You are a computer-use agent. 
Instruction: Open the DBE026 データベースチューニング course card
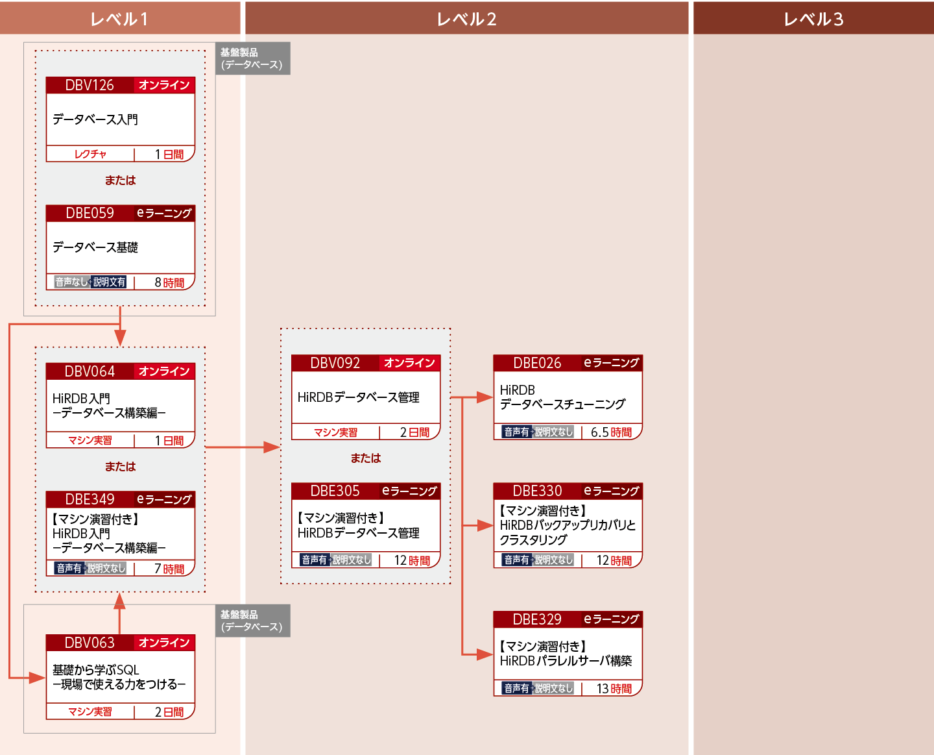click(x=568, y=397)
